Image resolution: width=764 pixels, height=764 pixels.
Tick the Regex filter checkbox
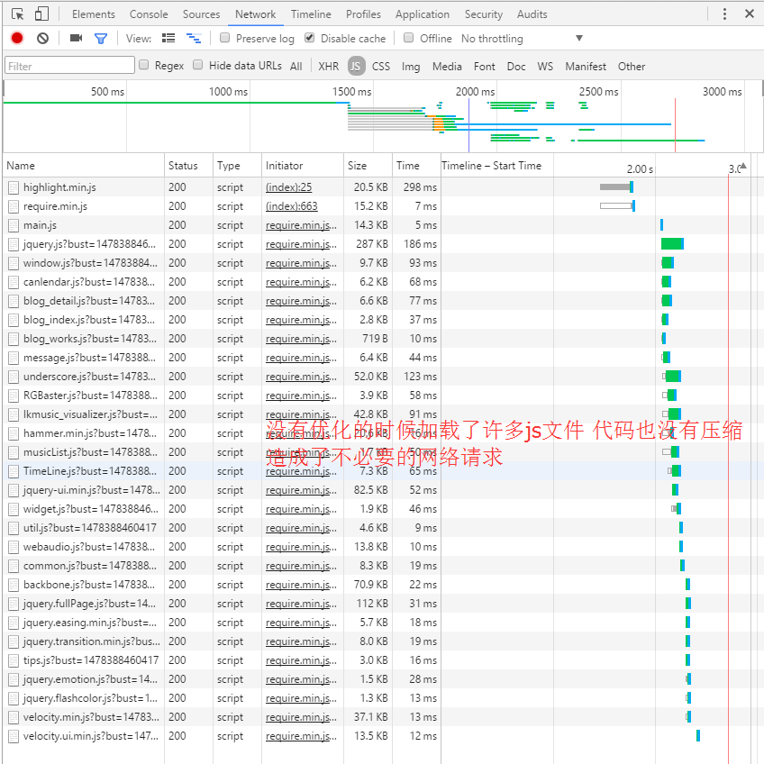(x=143, y=65)
